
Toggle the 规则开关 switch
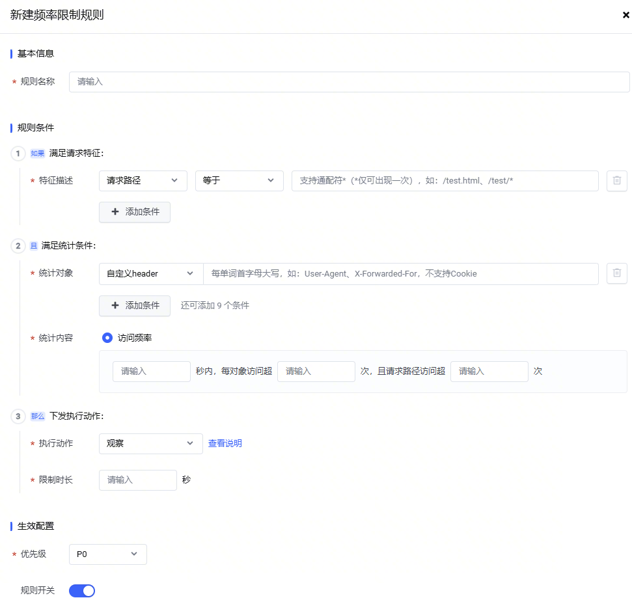(x=82, y=591)
